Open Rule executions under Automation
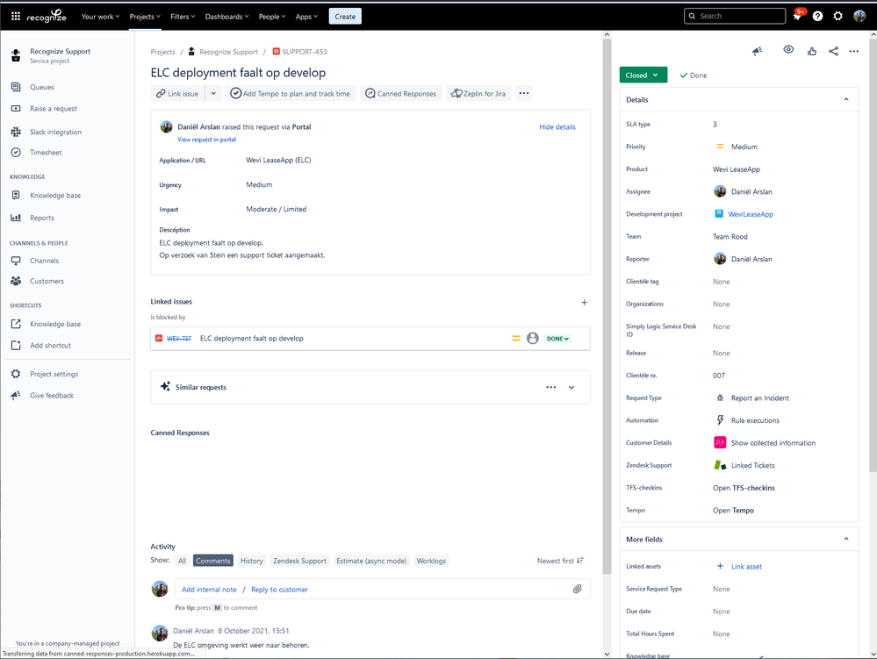The width and height of the screenshot is (877, 659). pyautogui.click(x=754, y=420)
